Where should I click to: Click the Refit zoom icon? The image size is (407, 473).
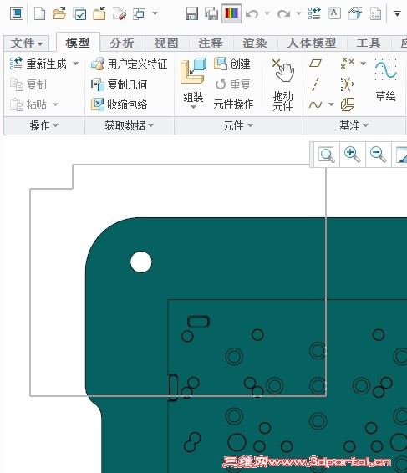(327, 155)
